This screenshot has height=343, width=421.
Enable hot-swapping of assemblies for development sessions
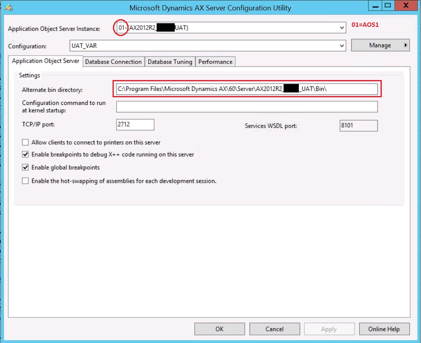click(25, 181)
